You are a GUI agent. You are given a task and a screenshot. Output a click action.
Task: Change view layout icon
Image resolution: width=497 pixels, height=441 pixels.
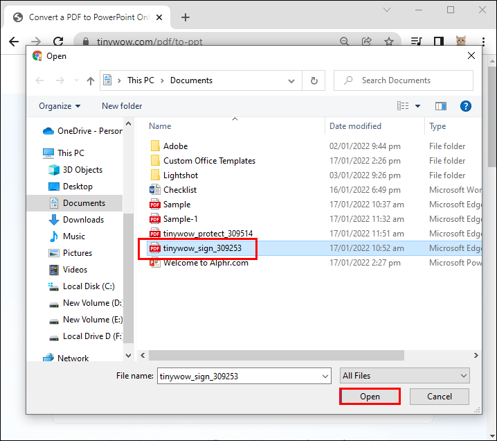tap(403, 105)
